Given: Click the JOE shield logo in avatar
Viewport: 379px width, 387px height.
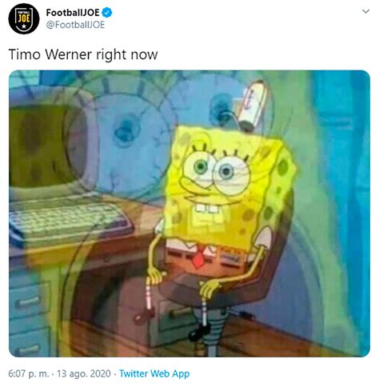Looking at the screenshot, I should [x=24, y=18].
